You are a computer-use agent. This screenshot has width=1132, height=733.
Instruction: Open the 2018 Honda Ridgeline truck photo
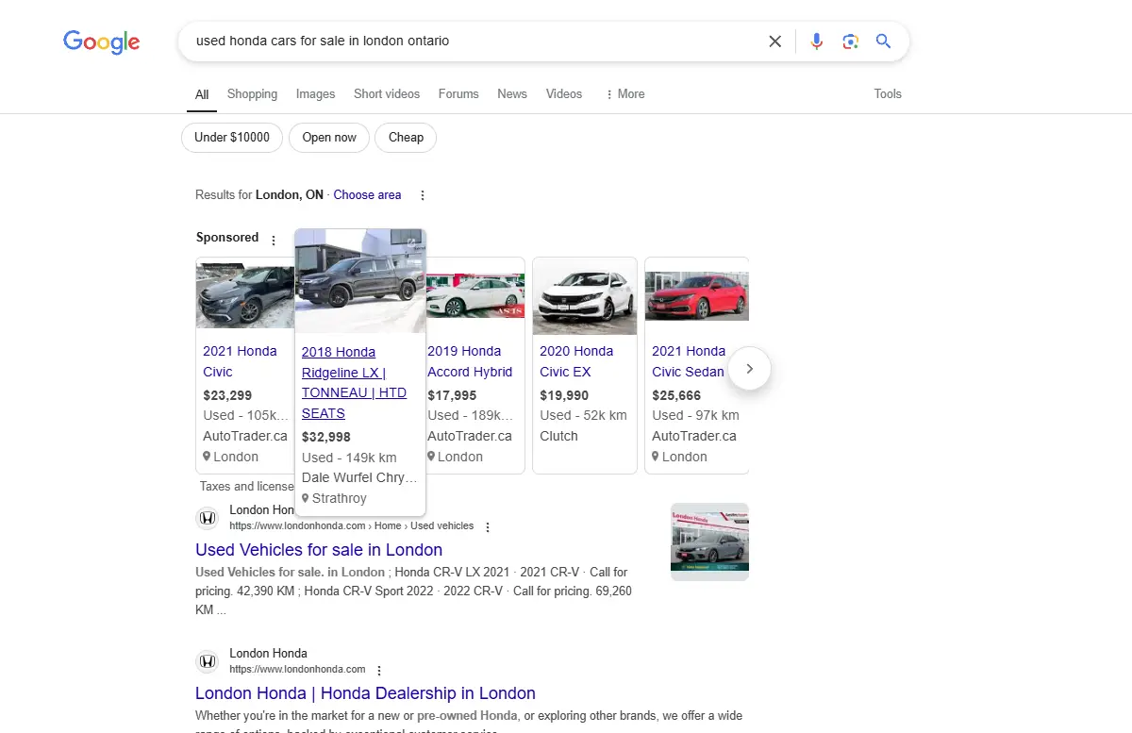pyautogui.click(x=360, y=281)
